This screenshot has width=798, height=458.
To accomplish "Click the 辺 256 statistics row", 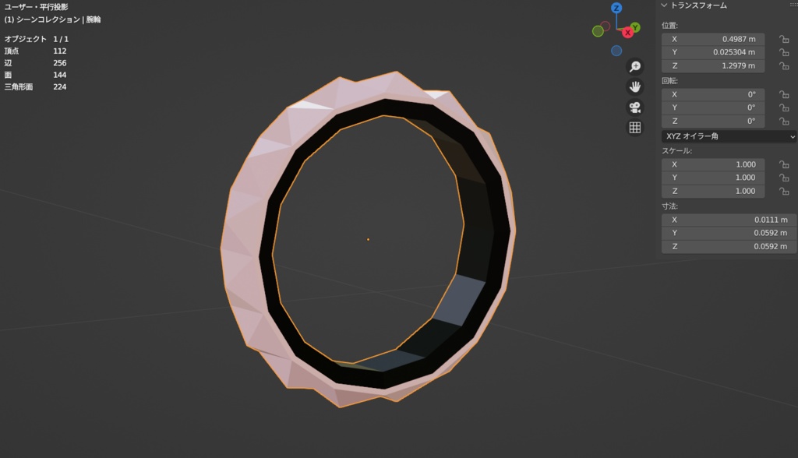I will tap(36, 63).
